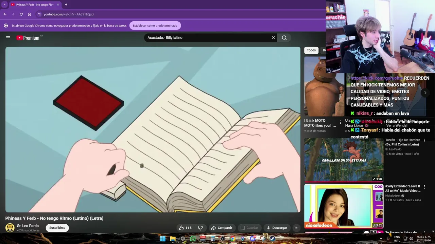Open the Windows Start menu

[x=163, y=239]
